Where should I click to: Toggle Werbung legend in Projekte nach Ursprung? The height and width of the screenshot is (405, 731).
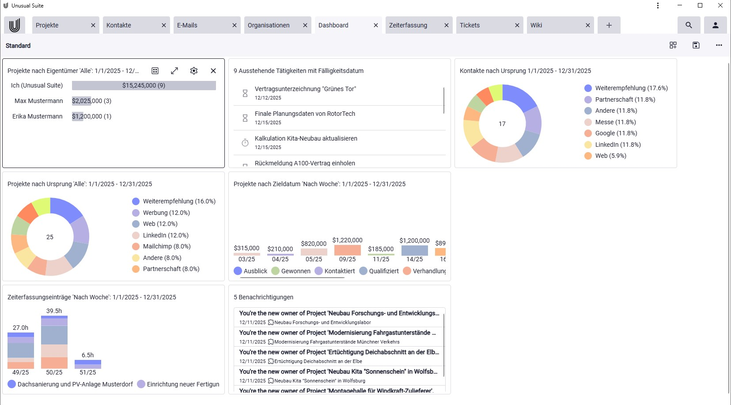(x=161, y=213)
